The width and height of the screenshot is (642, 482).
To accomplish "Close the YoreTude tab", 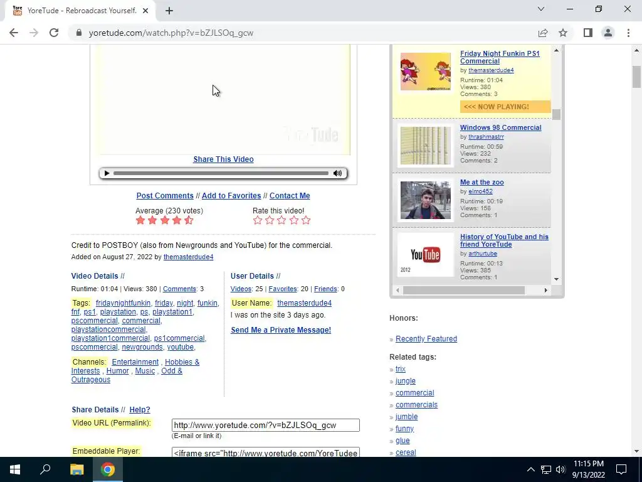I will click(145, 11).
